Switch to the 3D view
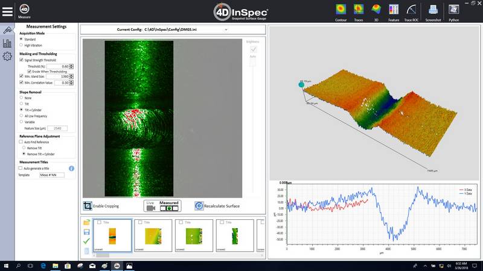The height and width of the screenshot is (271, 483). tap(376, 13)
